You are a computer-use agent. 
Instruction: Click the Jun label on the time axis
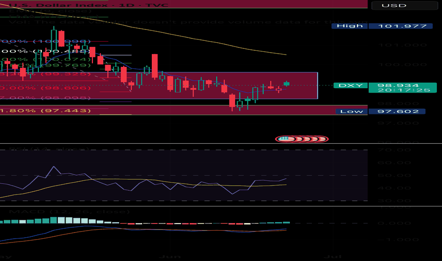(x=170, y=257)
